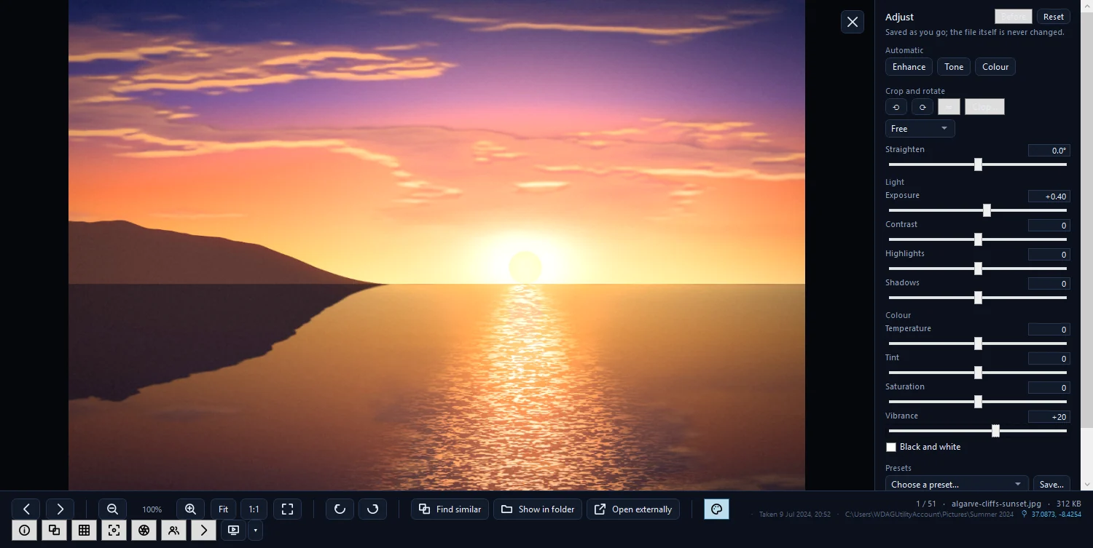Fit the image to the window
This screenshot has height=548, width=1093.
[224, 509]
